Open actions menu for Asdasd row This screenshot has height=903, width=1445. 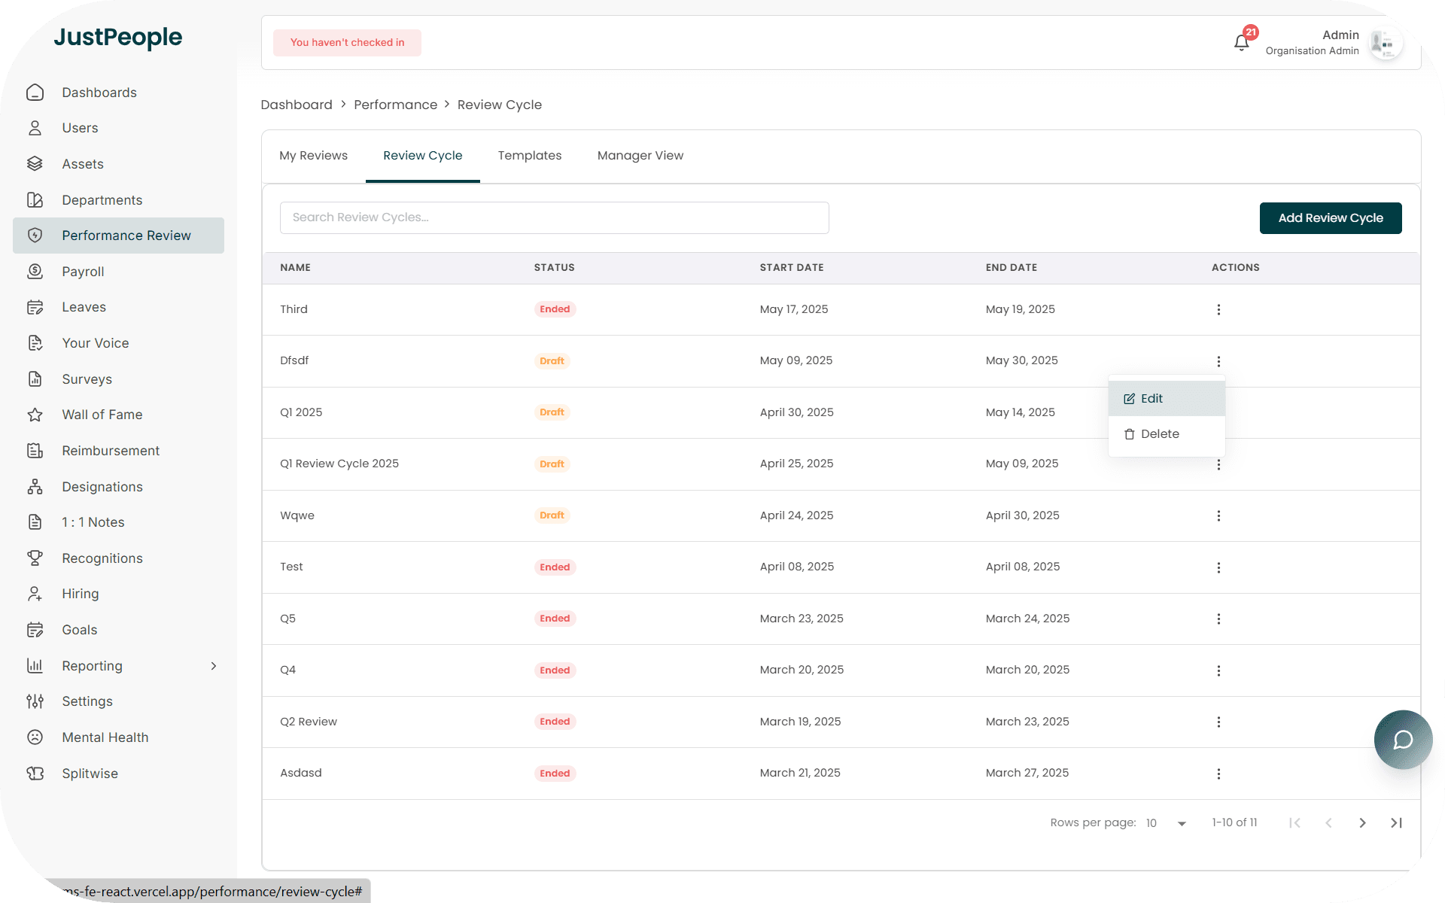[x=1218, y=774]
